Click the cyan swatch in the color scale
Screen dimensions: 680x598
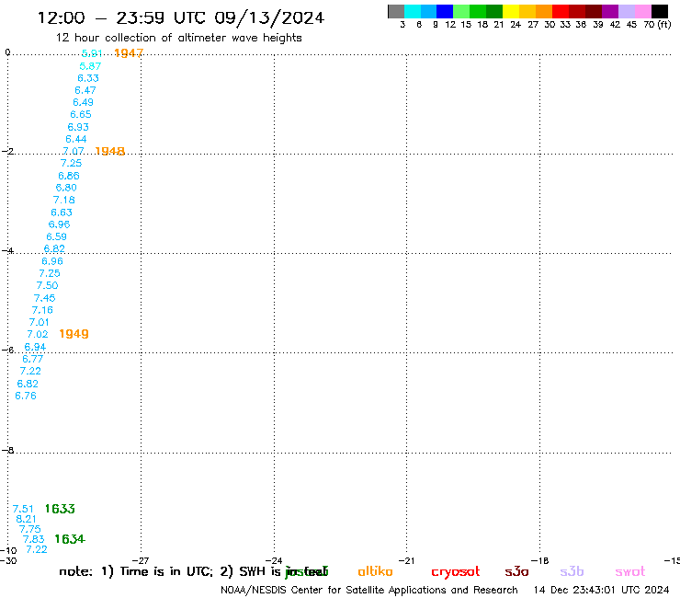pos(413,11)
